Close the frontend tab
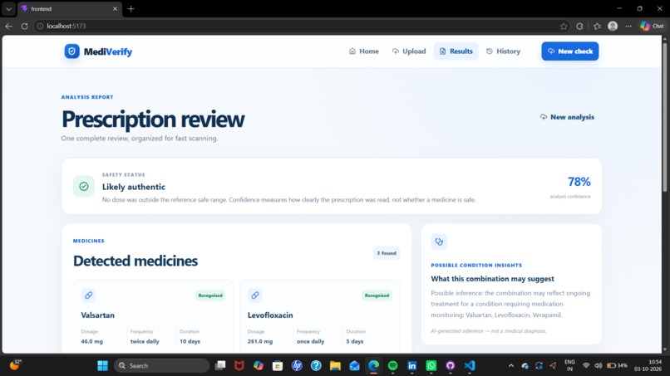Screen dimensions: 670x376 [115, 8]
